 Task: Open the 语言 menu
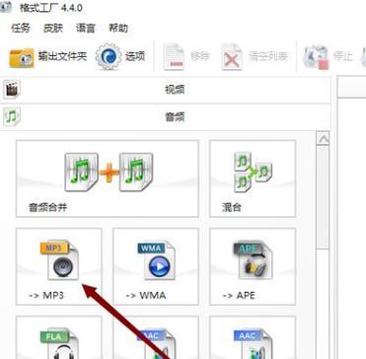coord(86,28)
